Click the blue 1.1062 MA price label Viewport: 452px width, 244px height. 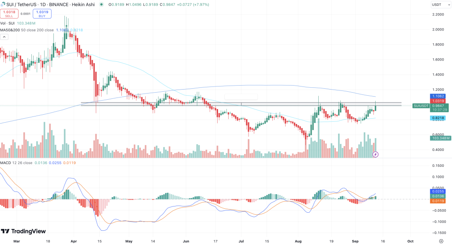point(438,96)
